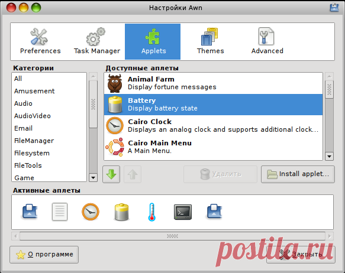Switch to the Task Manager tab
Image resolution: width=345 pixels, height=273 pixels.
point(97,41)
